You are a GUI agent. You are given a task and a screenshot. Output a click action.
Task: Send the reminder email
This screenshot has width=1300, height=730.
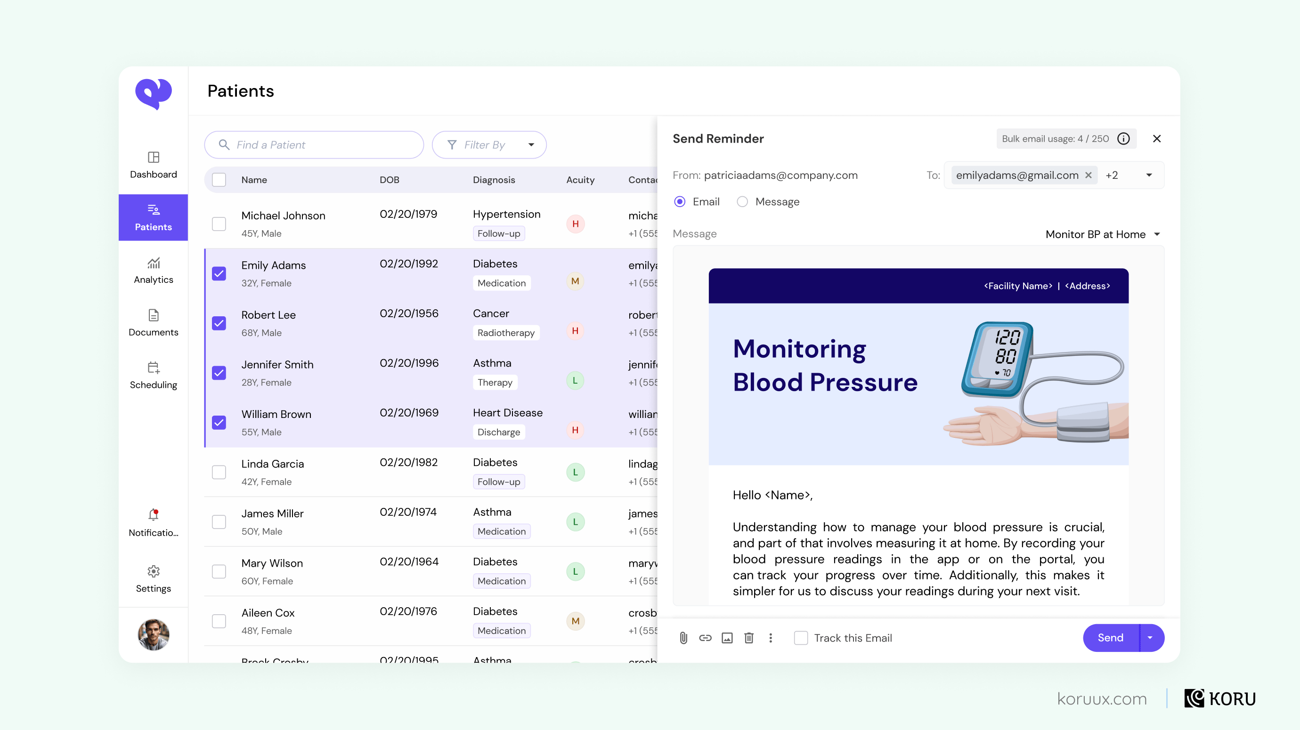1110,638
